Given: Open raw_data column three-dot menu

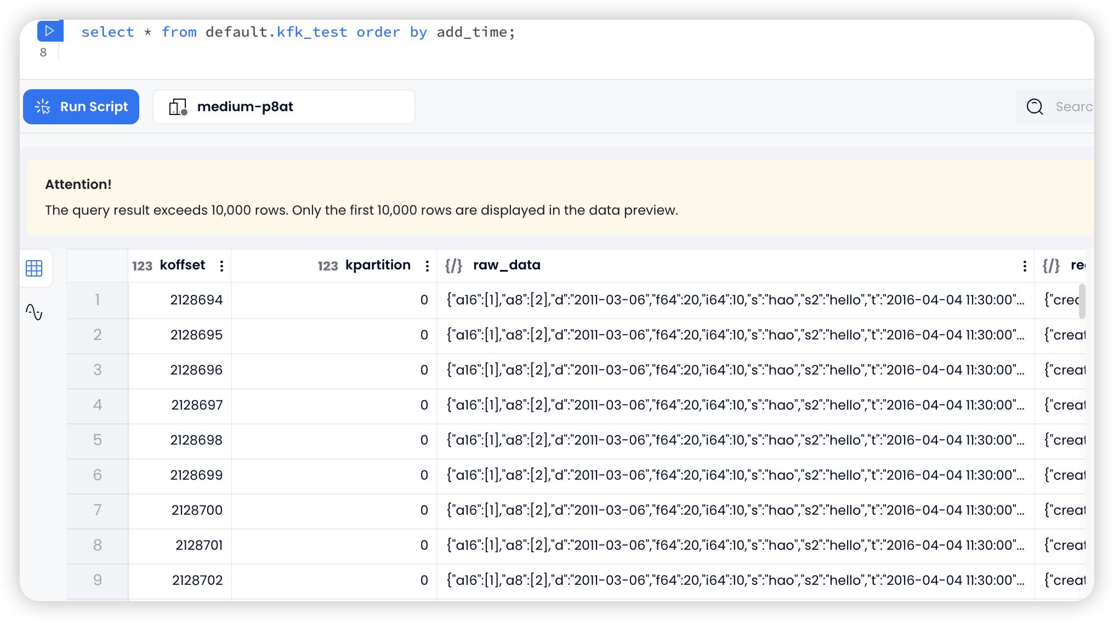Looking at the screenshot, I should pyautogui.click(x=1024, y=266).
